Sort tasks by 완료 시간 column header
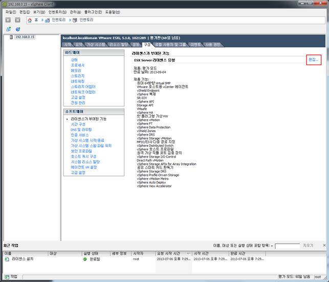The image size is (329, 282). [247, 253]
